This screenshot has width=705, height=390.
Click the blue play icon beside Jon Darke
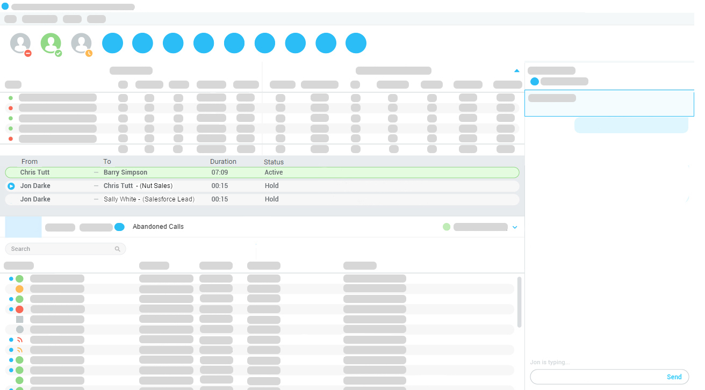[11, 186]
